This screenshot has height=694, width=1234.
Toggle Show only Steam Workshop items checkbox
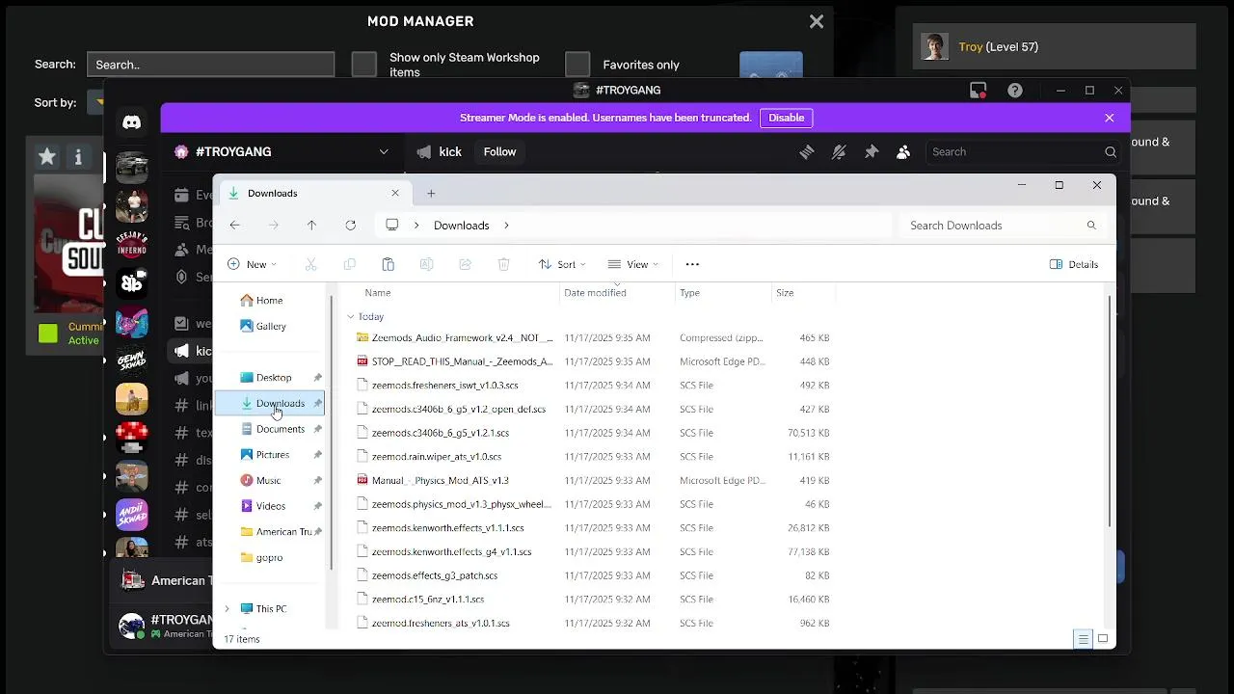coord(363,65)
